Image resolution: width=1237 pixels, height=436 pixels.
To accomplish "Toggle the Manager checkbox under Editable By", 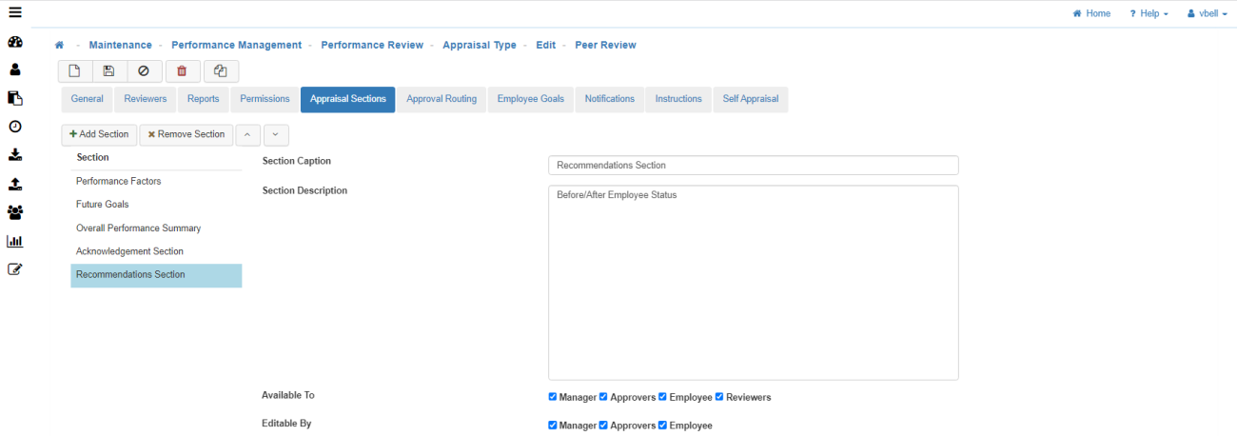I will (553, 426).
